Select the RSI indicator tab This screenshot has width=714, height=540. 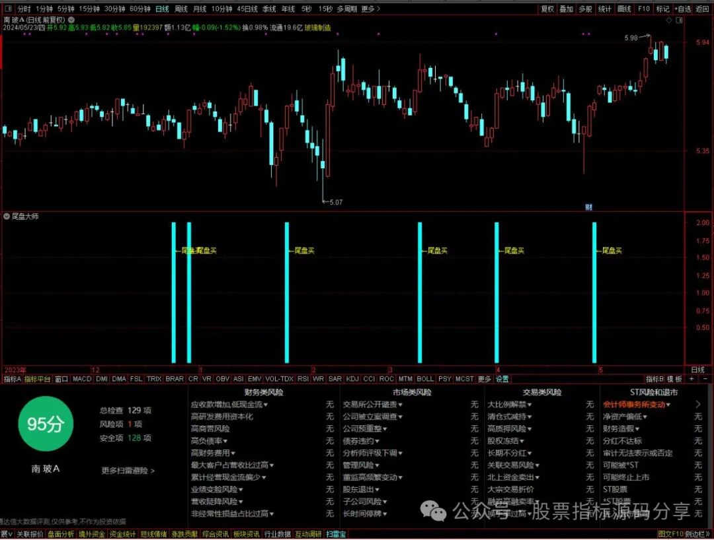click(x=303, y=379)
